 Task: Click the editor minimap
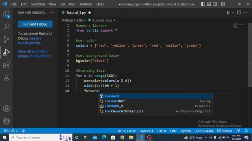240,25
